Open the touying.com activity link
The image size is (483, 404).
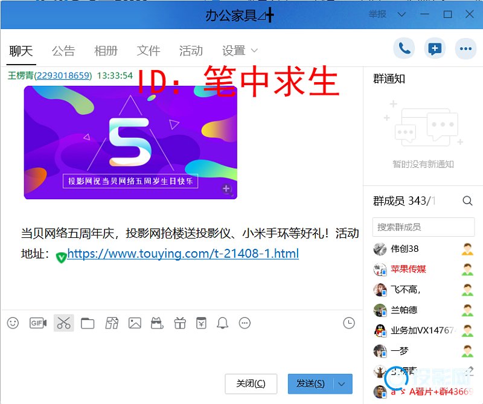pos(183,254)
